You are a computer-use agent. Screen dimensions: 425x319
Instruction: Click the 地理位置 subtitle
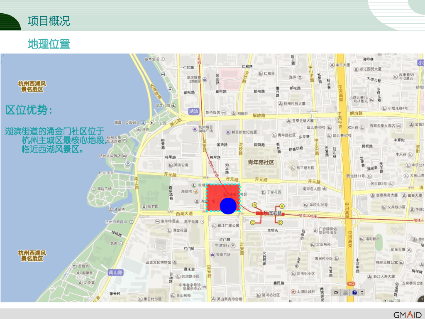coord(49,44)
